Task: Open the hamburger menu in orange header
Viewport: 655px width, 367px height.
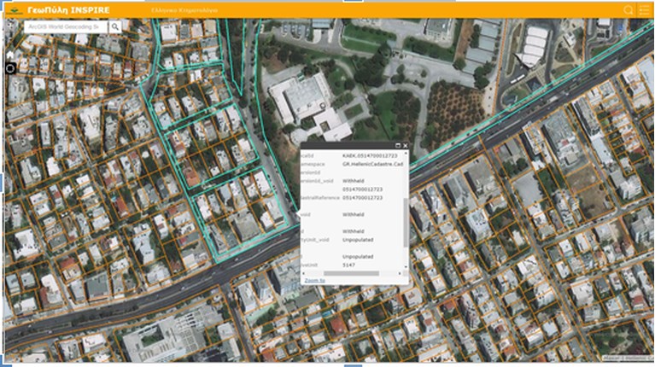Action: tap(644, 10)
